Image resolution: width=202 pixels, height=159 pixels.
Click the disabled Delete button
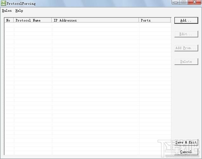pyautogui.click(x=186, y=62)
